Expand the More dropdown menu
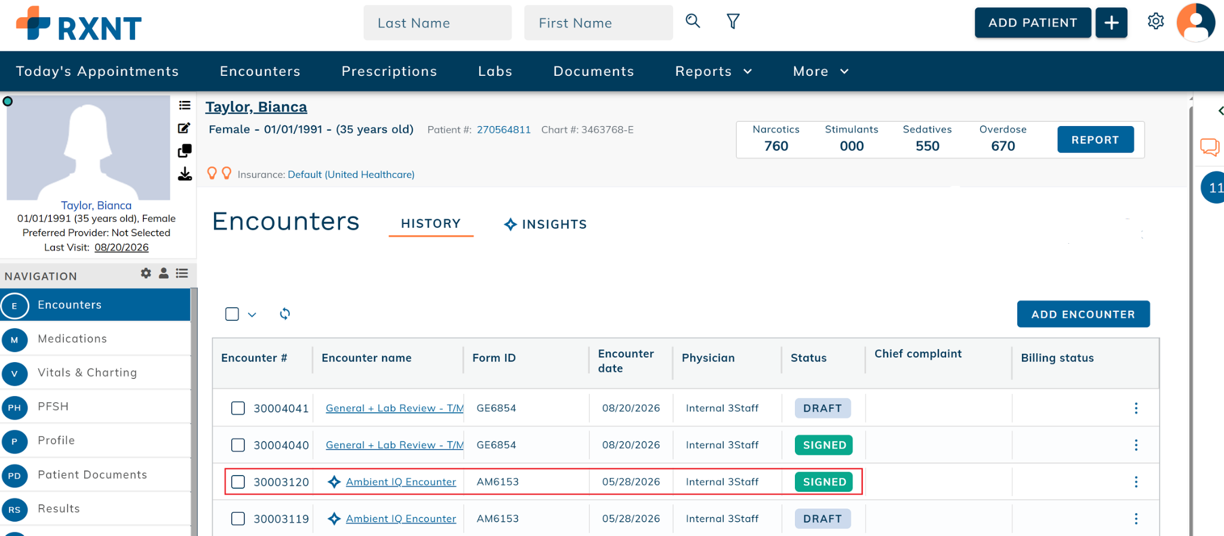This screenshot has height=536, width=1224. (821, 71)
